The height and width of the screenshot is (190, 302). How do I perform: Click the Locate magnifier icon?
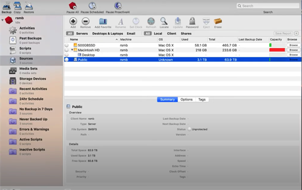click(164, 21)
